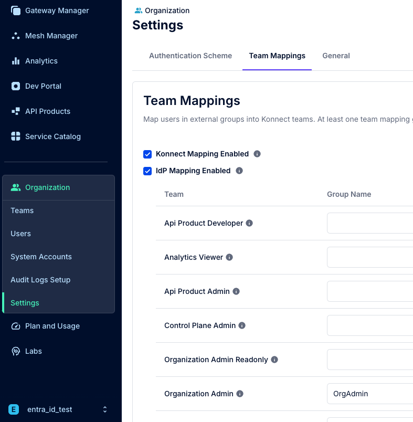413x422 pixels.
Task: Open Audit Logs Setup
Action: (40, 280)
